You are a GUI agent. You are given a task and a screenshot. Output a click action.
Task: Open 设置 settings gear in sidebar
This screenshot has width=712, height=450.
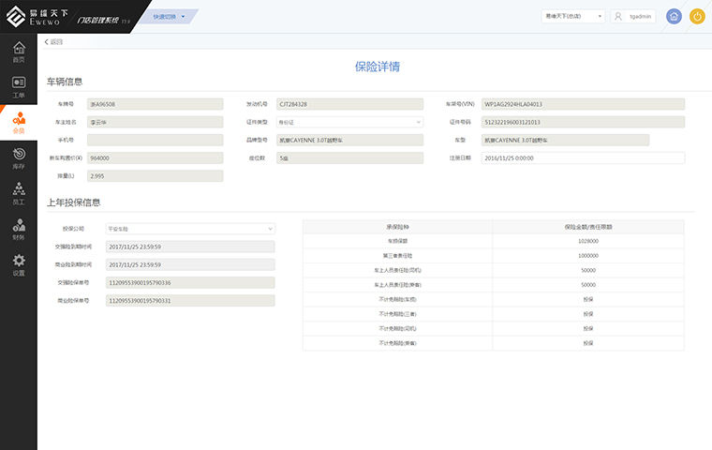point(18,265)
